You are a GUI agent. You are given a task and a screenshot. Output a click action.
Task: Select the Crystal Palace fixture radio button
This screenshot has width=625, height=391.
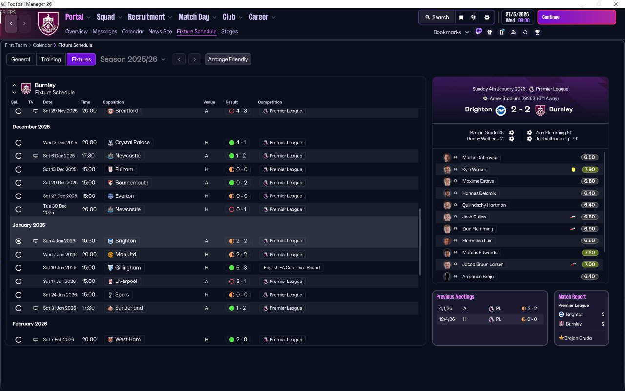(18, 143)
